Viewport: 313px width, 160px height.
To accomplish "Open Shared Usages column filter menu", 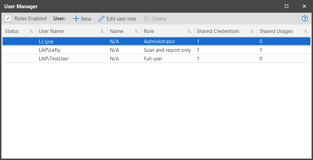I will (306, 31).
